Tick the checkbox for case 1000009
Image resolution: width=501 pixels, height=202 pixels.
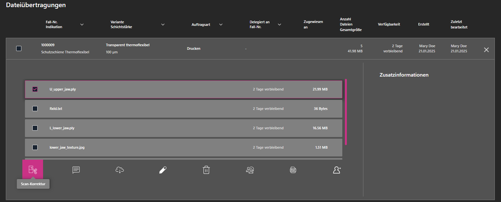[x=19, y=48]
